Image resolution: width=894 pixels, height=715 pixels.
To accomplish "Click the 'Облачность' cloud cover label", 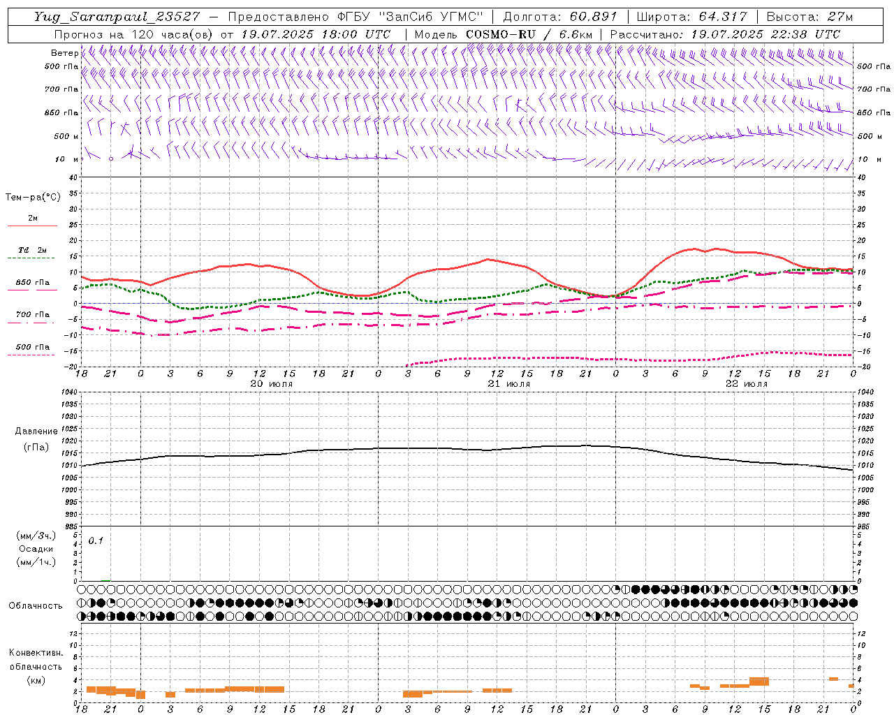I will point(36,606).
